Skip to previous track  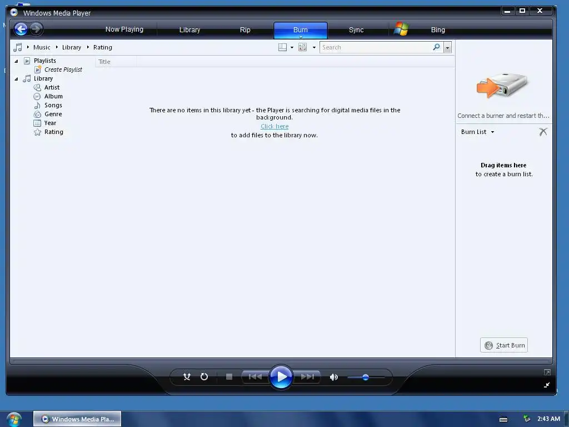tap(255, 377)
